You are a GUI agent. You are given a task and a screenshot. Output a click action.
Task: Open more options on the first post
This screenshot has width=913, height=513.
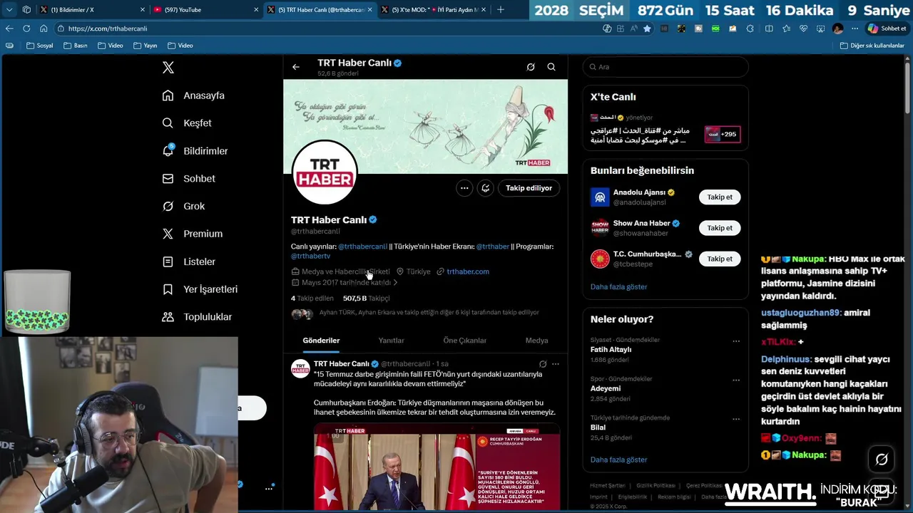click(556, 364)
